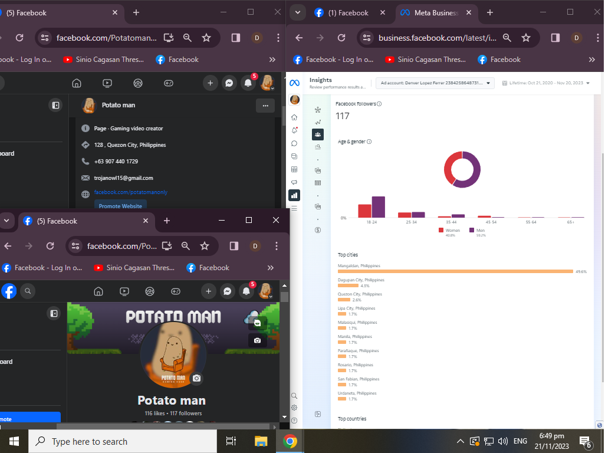The height and width of the screenshot is (453, 605).
Task: Show more bookmarks chevron in lower-left window
Action: pos(271,267)
